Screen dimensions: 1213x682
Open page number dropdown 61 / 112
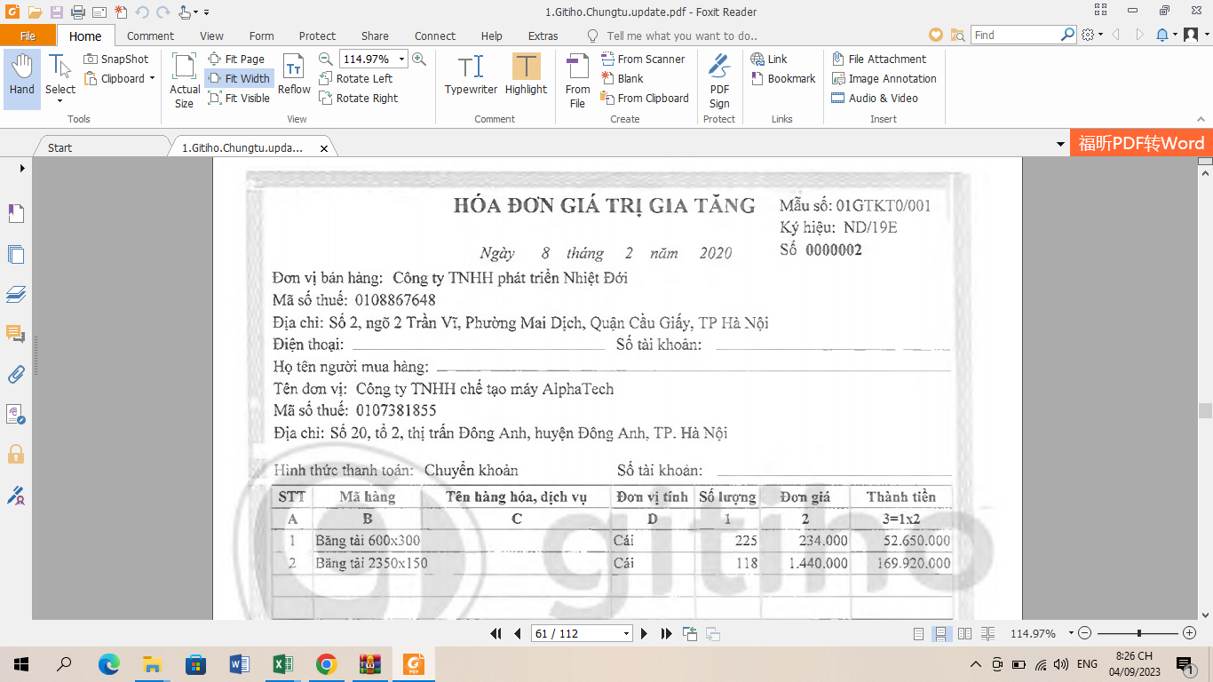[627, 633]
